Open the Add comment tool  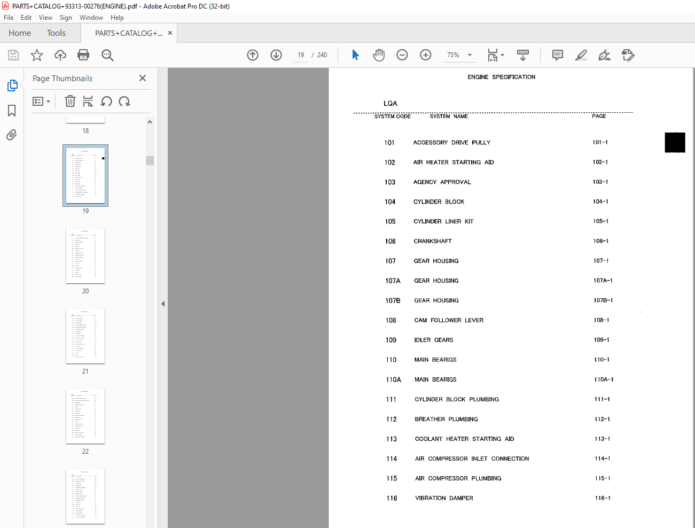(x=558, y=55)
